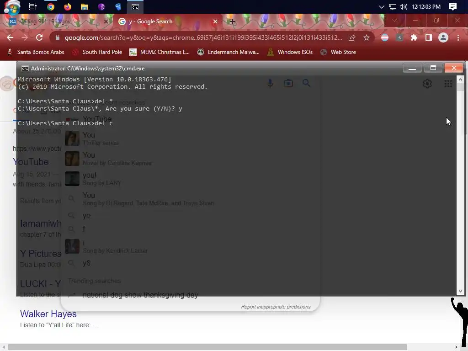Share this page icon in address bar
The width and height of the screenshot is (468, 351).
[352, 37]
